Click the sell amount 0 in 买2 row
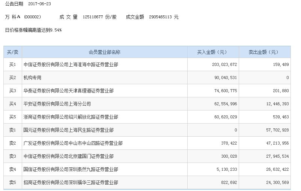Image resolution: width=301 pixels, height=191 pixels. point(287,78)
